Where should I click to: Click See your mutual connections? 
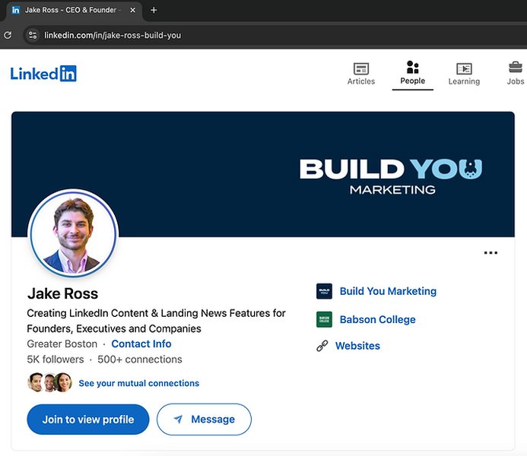pos(139,383)
